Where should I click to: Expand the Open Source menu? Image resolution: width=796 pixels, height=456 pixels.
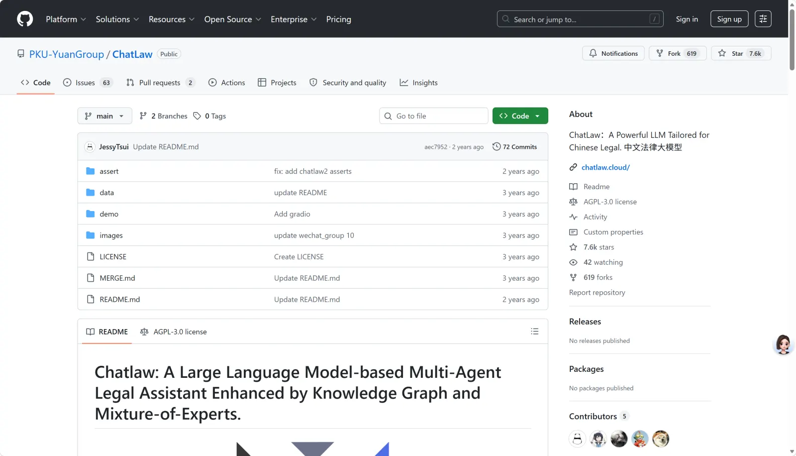pyautogui.click(x=233, y=19)
